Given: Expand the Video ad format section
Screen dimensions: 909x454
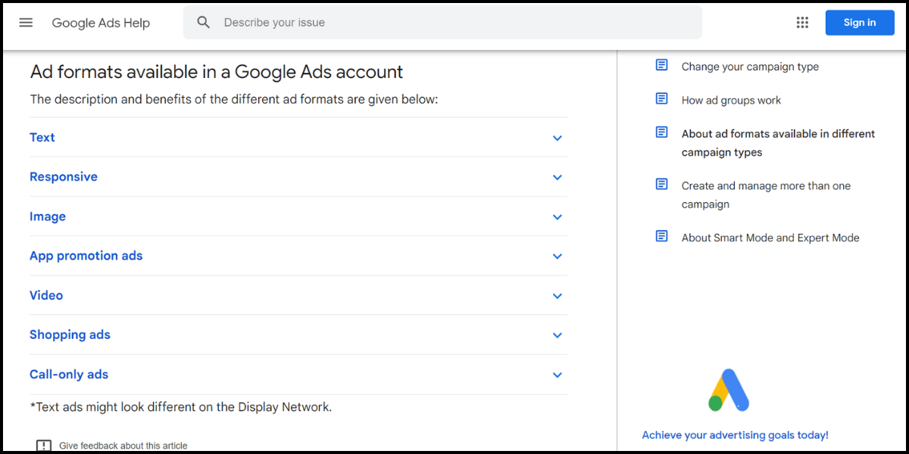Looking at the screenshot, I should click(557, 296).
